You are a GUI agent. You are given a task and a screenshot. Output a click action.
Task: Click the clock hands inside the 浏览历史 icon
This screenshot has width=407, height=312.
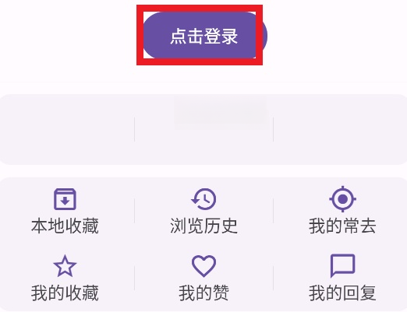click(206, 199)
